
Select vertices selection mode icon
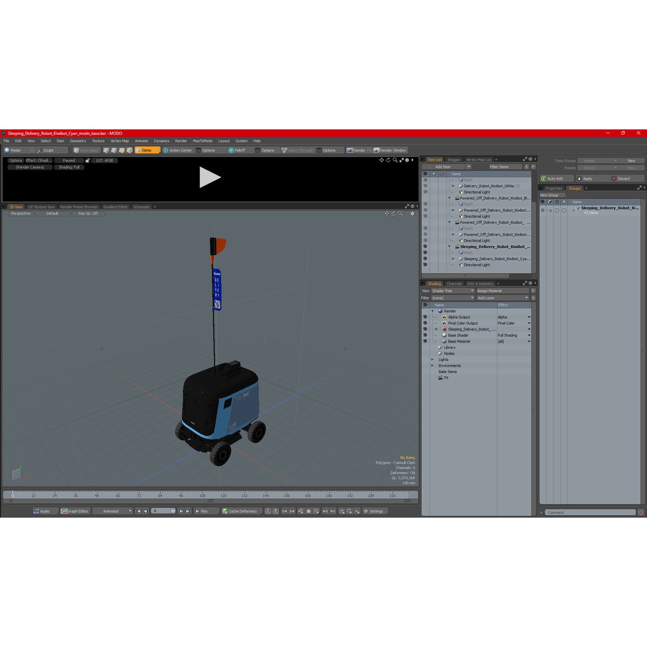tap(106, 150)
